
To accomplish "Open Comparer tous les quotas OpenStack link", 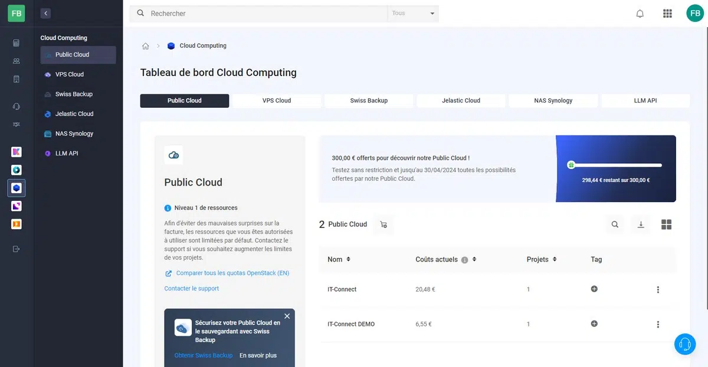I will click(232, 273).
